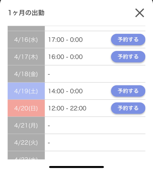Click the dash in the 4/18(金) row
153x171 pixels.
(x=49, y=74)
